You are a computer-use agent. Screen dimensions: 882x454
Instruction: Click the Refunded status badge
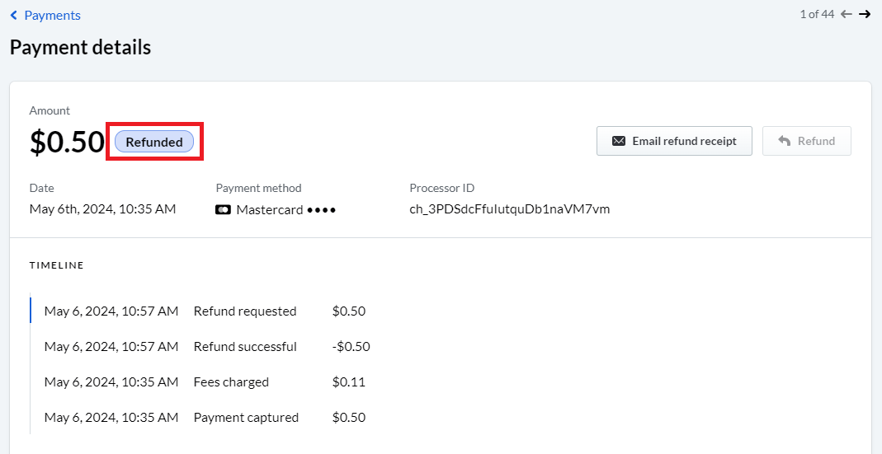click(154, 143)
